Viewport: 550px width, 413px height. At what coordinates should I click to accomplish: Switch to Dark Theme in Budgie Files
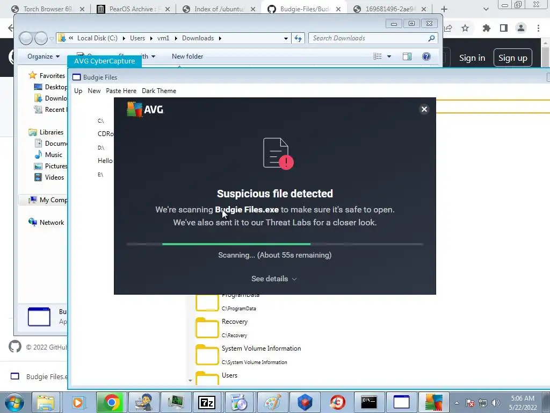point(159,91)
